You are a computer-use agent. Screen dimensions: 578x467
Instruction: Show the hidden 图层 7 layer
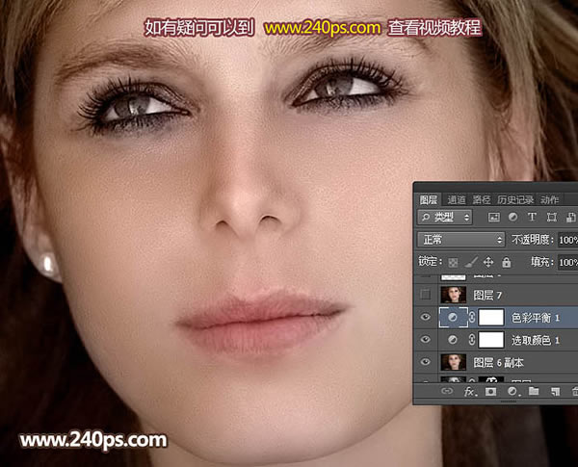pyautogui.click(x=426, y=295)
